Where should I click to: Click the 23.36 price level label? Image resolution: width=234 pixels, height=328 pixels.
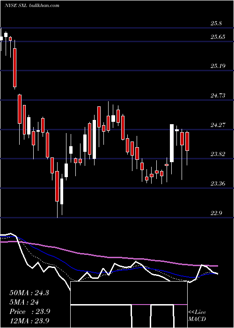click(x=218, y=184)
